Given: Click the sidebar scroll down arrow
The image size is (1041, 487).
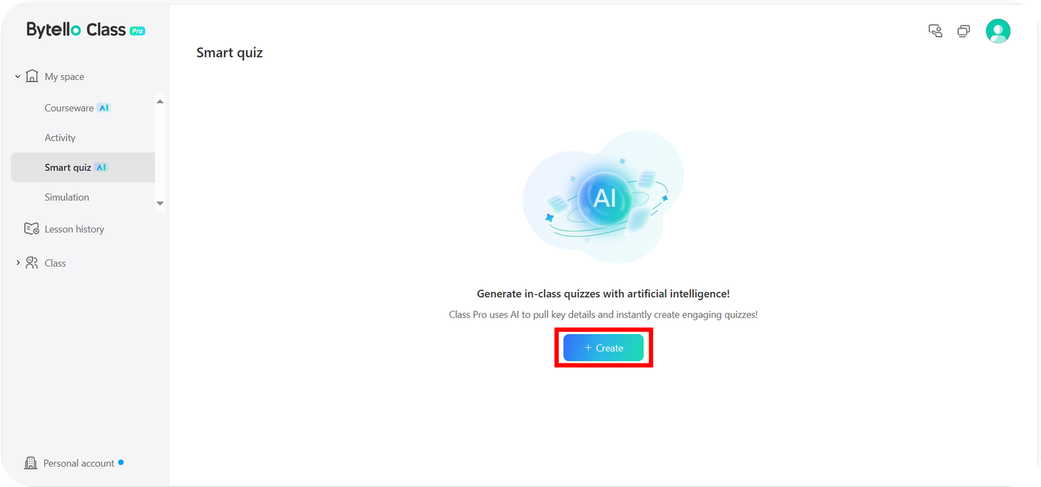Looking at the screenshot, I should pyautogui.click(x=160, y=204).
